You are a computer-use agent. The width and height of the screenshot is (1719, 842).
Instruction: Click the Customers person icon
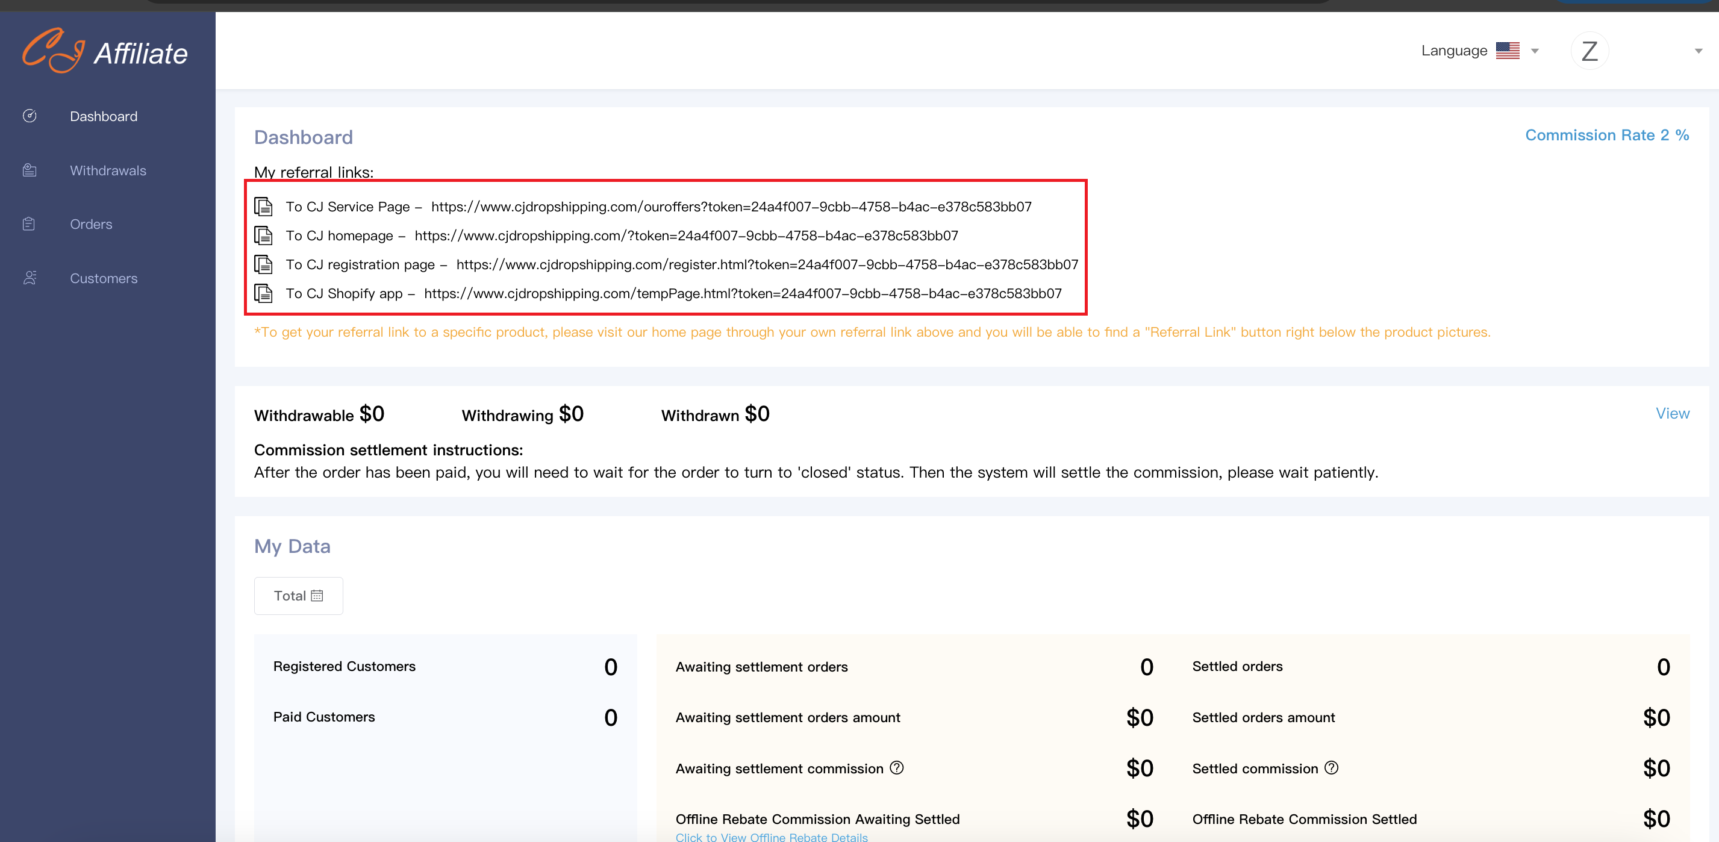click(x=30, y=278)
